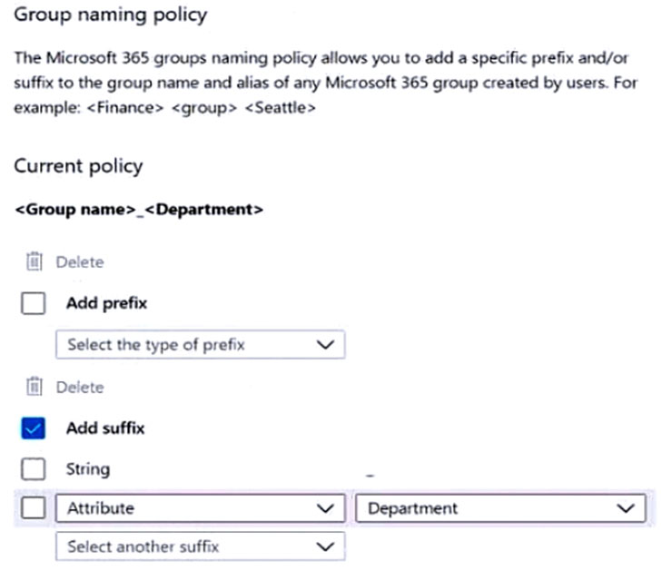
Task: Click the 'String' label text
Action: [x=88, y=469]
